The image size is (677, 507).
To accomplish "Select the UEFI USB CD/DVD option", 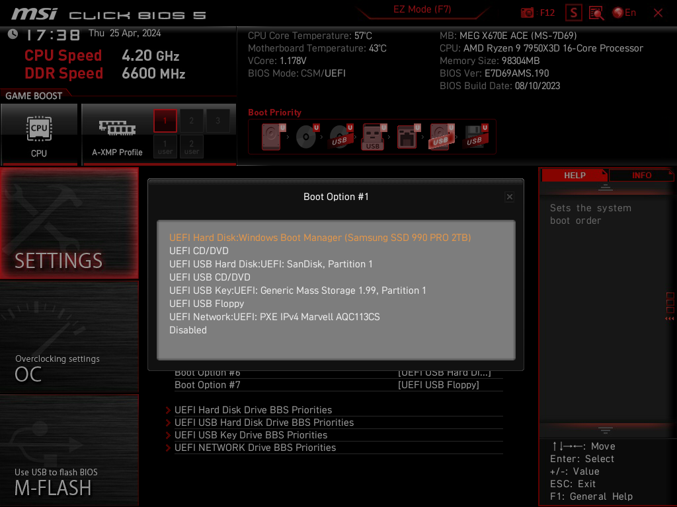I will pyautogui.click(x=210, y=277).
